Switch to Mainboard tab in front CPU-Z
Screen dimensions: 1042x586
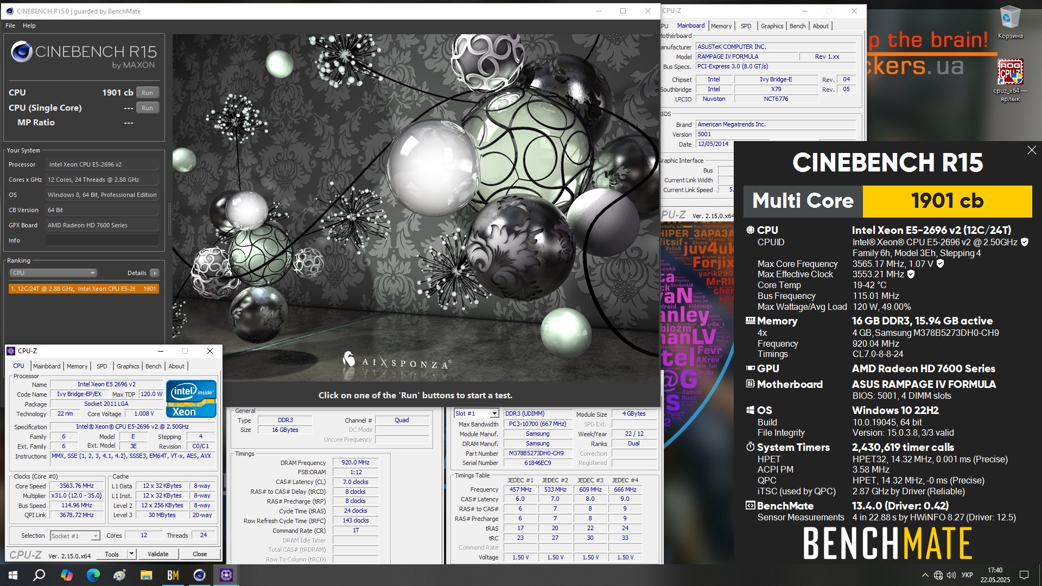47,366
